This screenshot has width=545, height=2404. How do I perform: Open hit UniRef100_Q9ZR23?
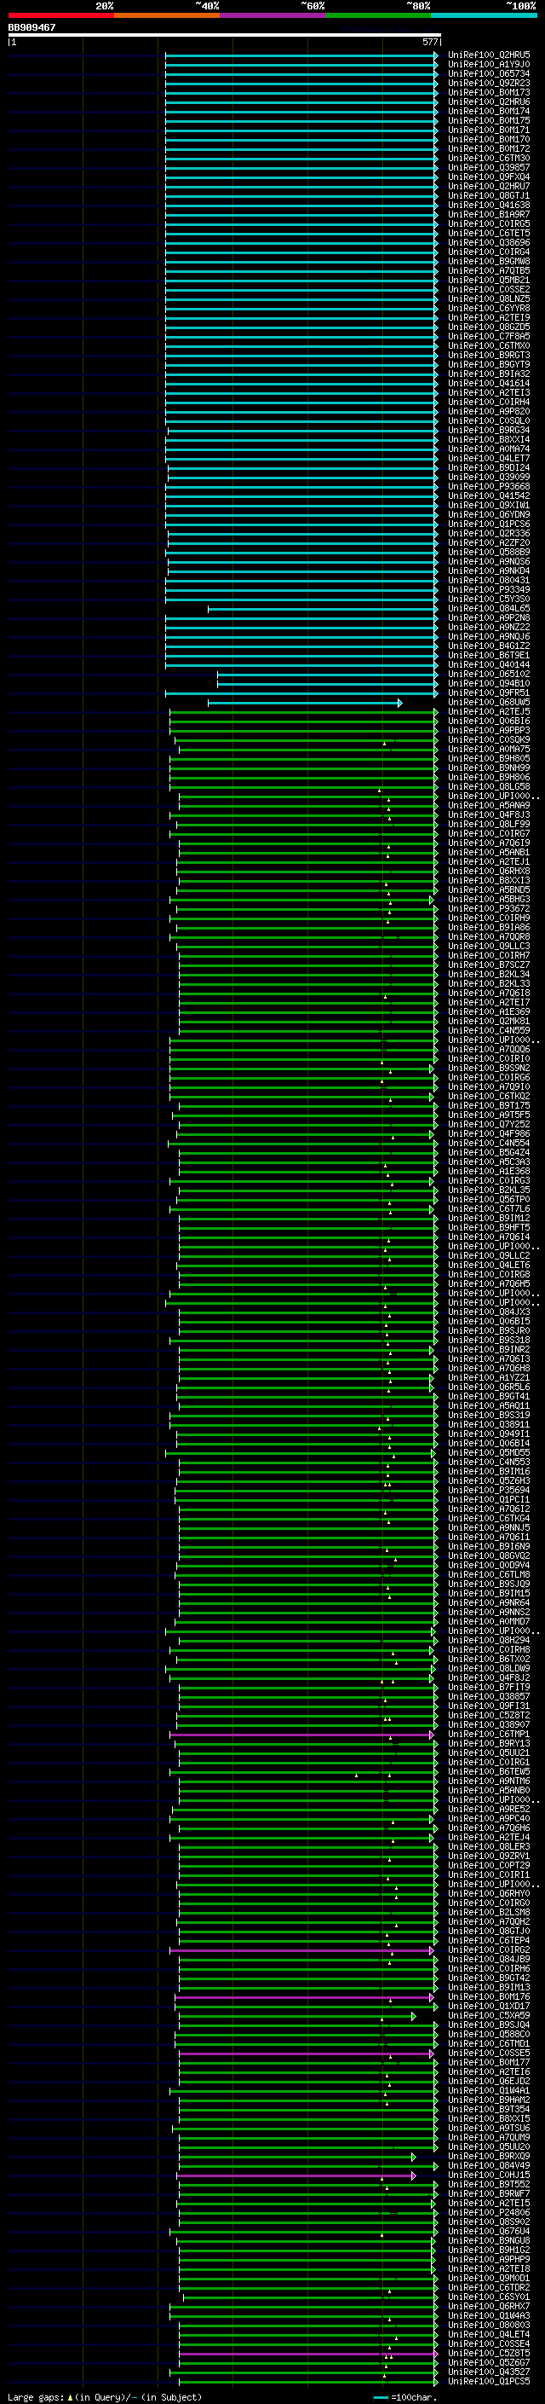point(489,83)
